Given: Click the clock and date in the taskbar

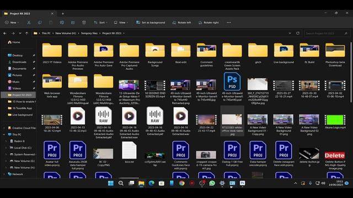Looking at the screenshot, I should (x=336, y=183).
